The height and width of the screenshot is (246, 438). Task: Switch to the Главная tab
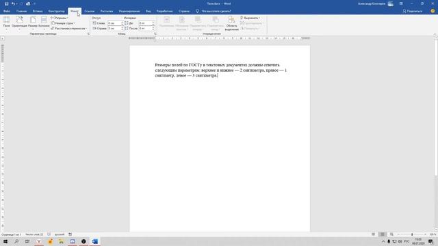pos(21,11)
